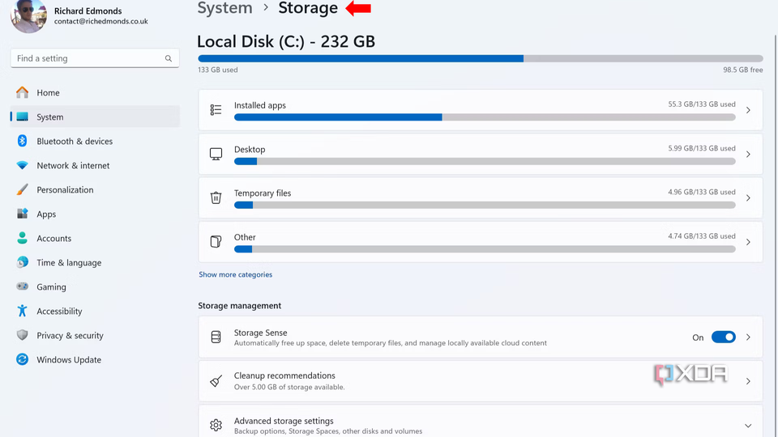Click the search magnifier icon
This screenshot has height=437, width=778.
pos(169,58)
